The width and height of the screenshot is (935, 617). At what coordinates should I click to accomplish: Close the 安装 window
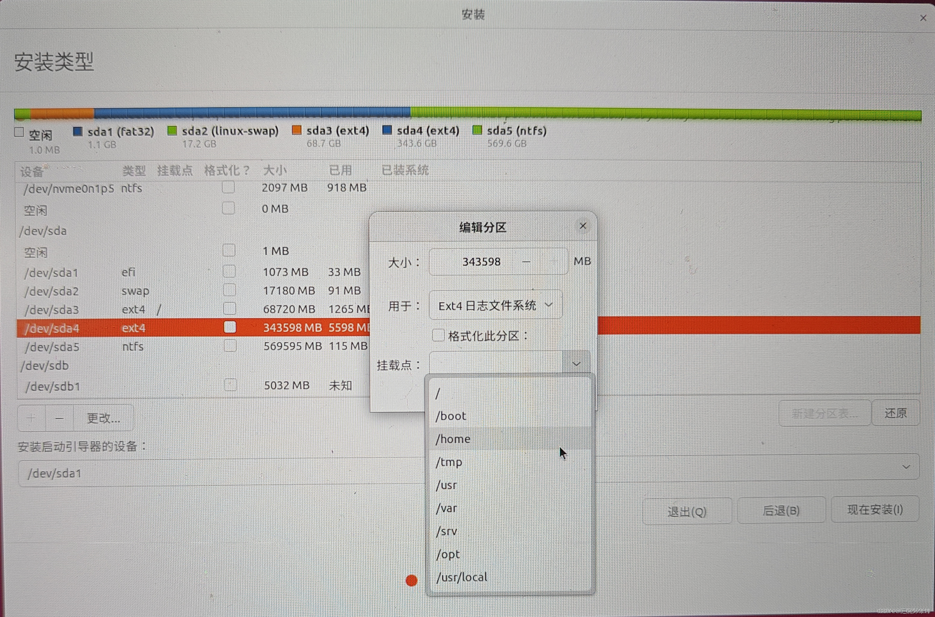[923, 18]
